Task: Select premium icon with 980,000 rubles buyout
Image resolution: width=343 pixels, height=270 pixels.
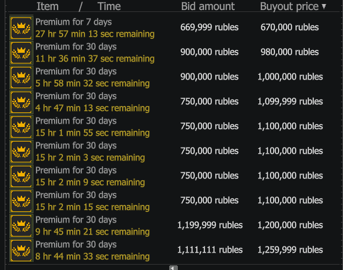Action: pyautogui.click(x=21, y=53)
